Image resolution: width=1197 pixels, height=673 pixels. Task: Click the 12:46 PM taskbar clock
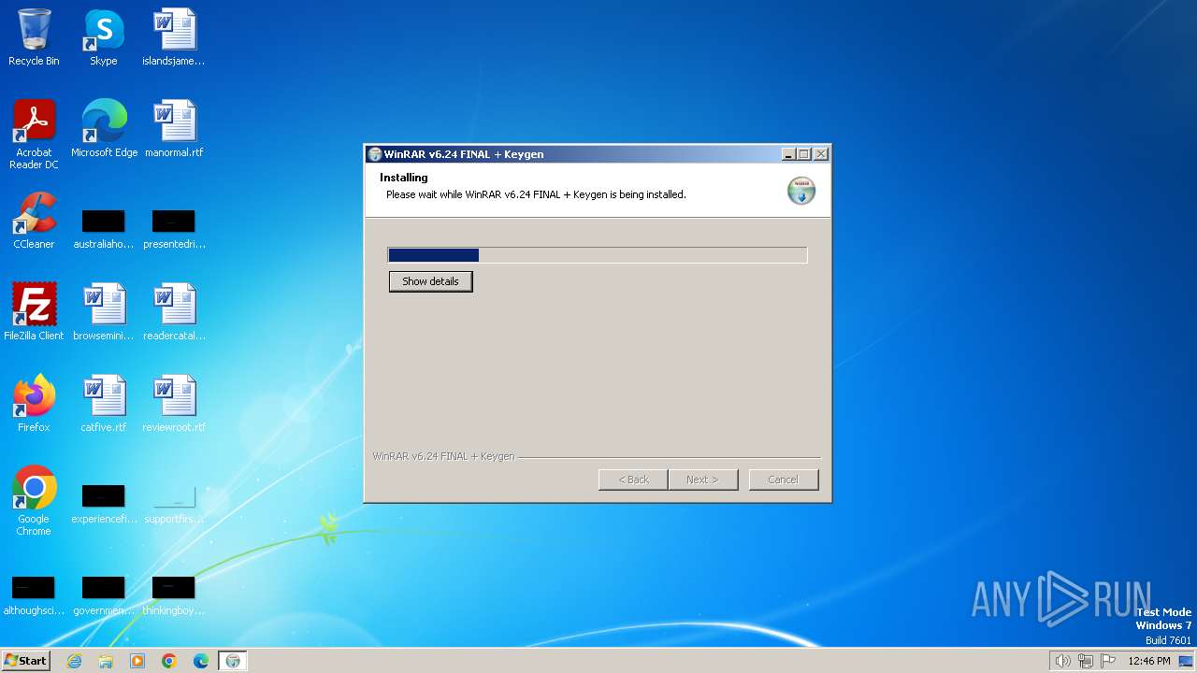[x=1149, y=661]
